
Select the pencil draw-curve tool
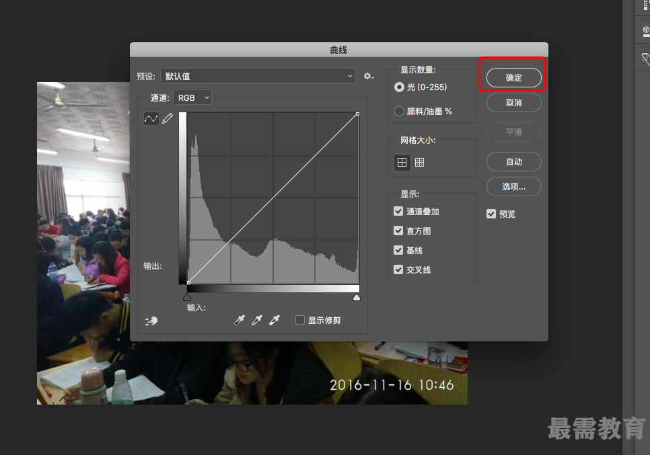pos(168,119)
